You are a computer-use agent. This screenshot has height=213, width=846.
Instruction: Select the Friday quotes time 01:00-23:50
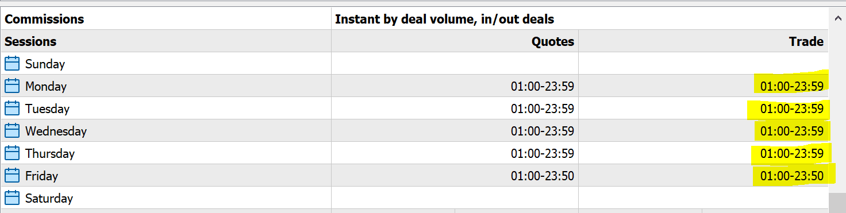542,176
